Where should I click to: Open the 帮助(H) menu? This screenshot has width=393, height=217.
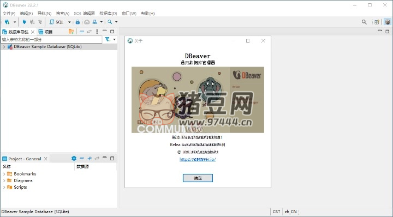pyautogui.click(x=148, y=13)
